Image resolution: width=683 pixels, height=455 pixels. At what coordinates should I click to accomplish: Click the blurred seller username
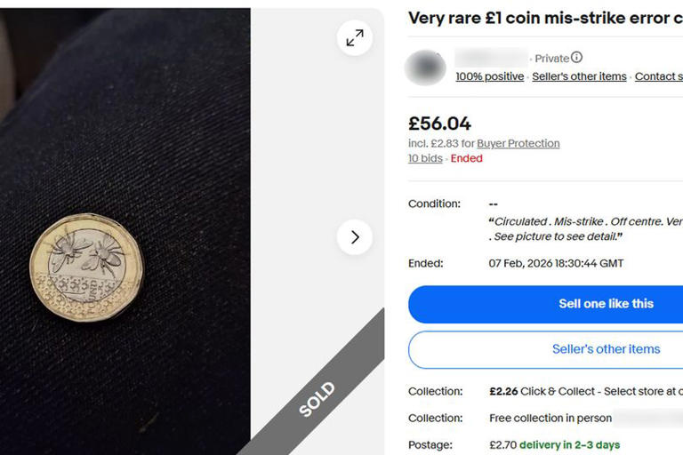(492, 58)
